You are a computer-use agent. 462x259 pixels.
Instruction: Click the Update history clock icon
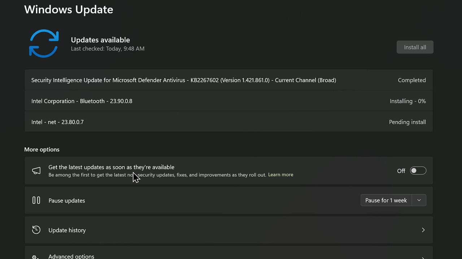(36, 230)
